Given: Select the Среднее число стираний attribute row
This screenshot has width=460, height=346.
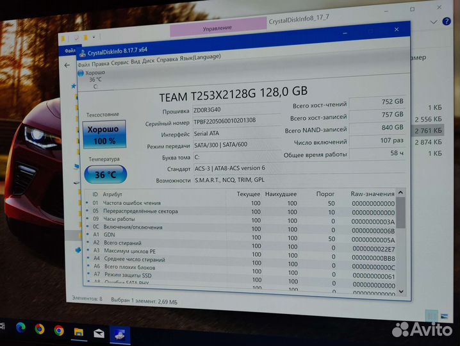Looking at the screenshot, I should click(x=240, y=261).
